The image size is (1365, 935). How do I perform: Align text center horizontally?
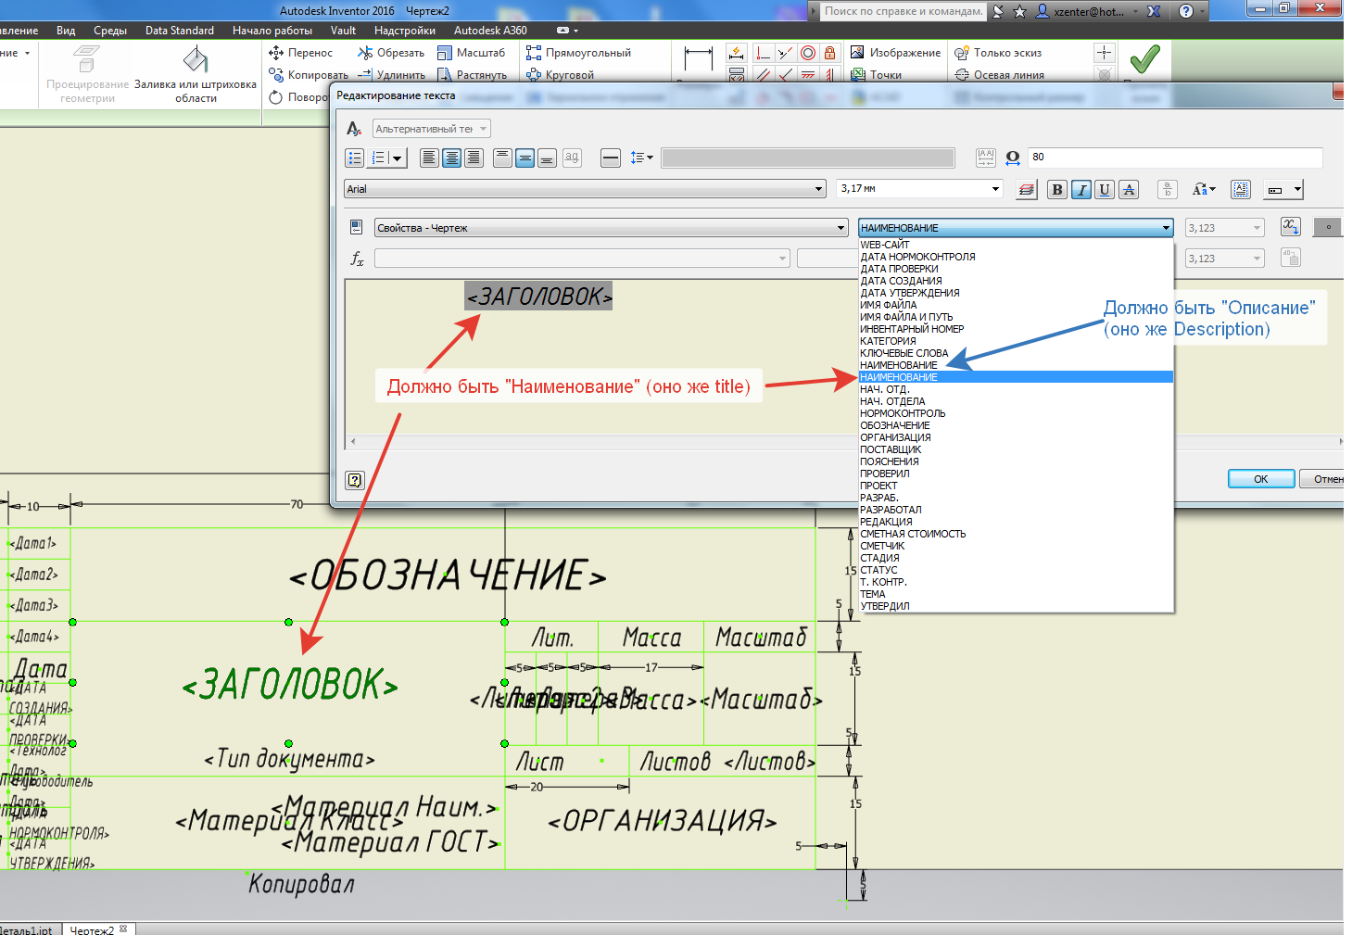pyautogui.click(x=451, y=158)
